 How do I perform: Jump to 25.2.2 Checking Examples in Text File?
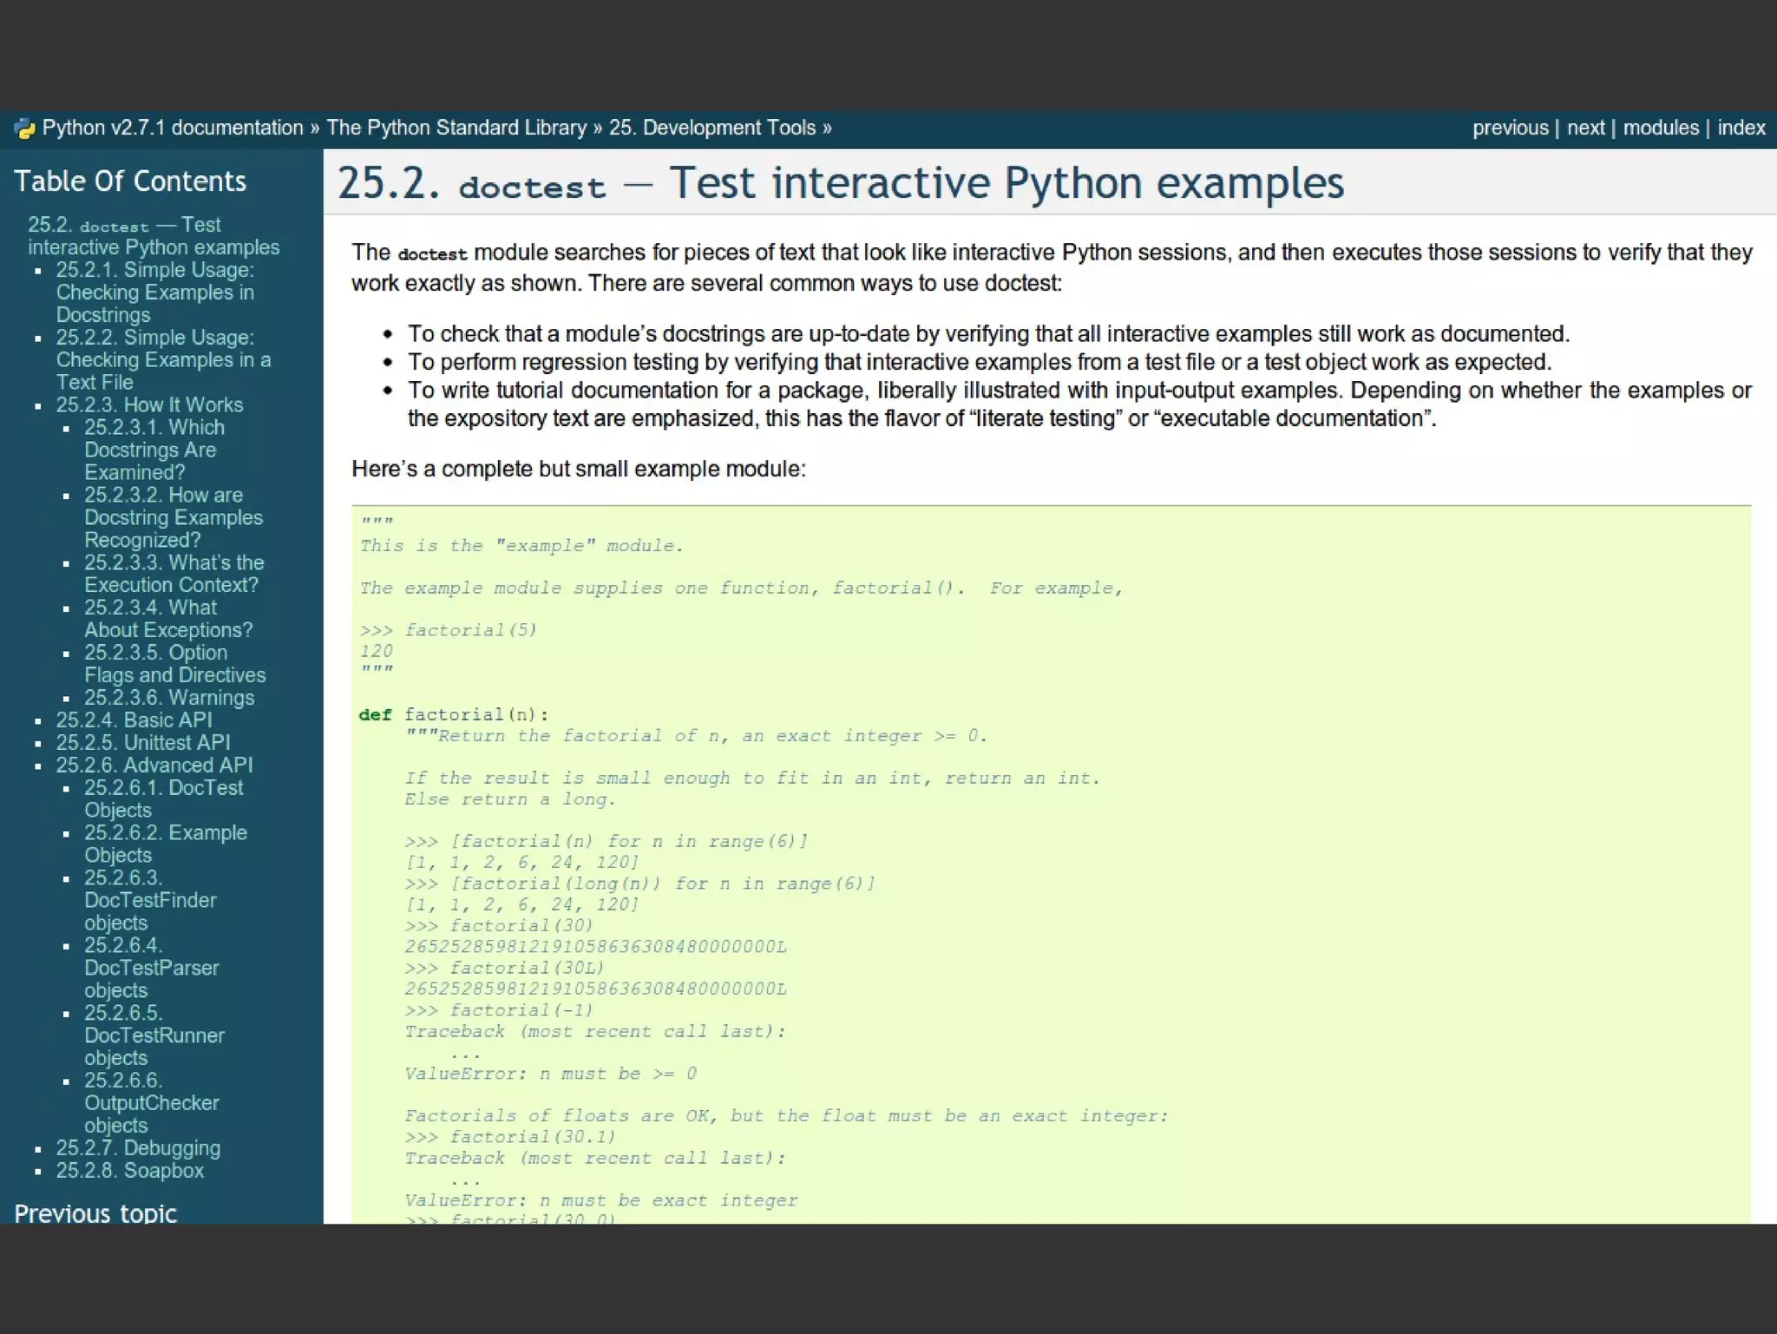163,360
